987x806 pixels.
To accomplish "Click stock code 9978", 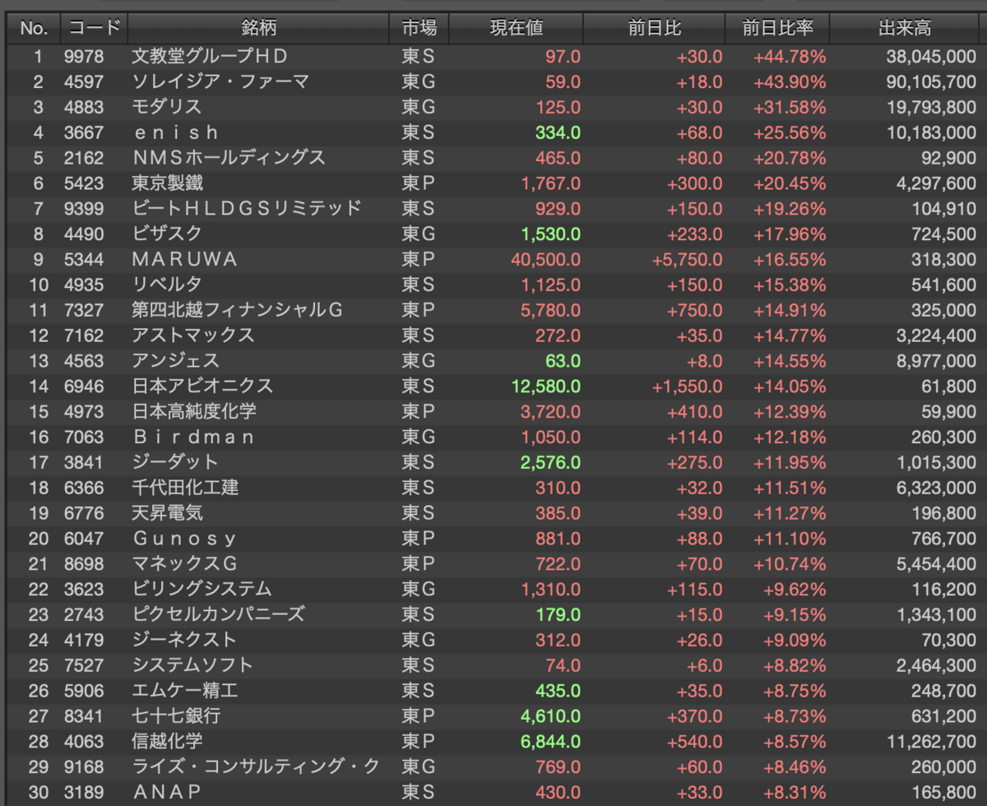I will [x=84, y=57].
